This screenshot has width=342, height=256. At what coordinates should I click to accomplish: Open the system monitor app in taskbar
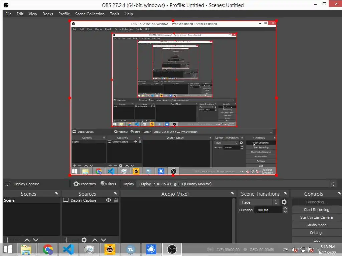coord(89,249)
